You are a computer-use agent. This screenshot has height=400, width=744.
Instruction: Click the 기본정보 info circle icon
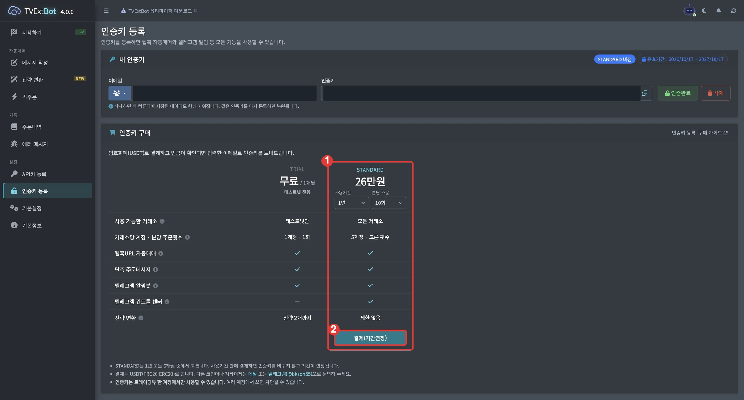click(x=14, y=225)
